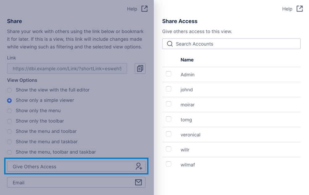This screenshot has width=309, height=195.
Task: Choose 'Show only the toolbar' option
Action: coord(10,121)
